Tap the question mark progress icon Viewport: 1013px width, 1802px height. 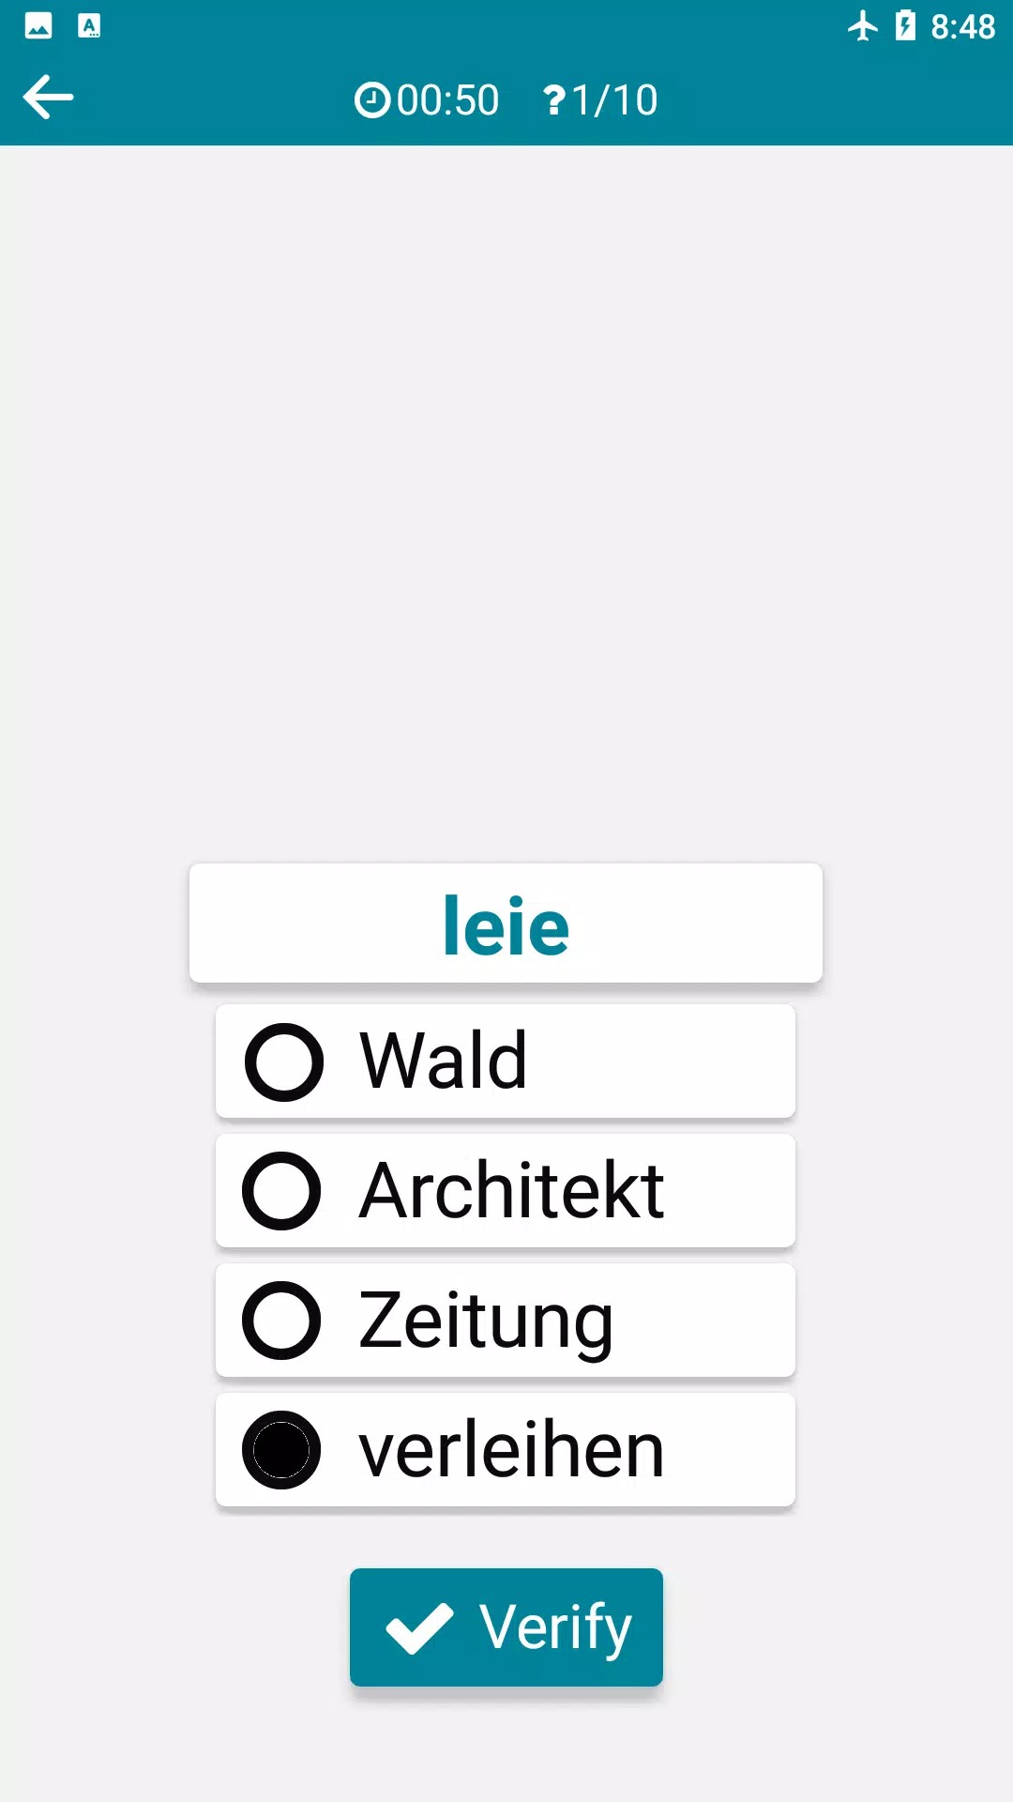554,99
